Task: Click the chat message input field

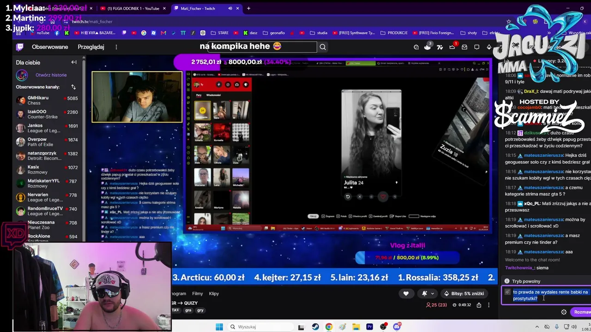Action: tap(546, 295)
